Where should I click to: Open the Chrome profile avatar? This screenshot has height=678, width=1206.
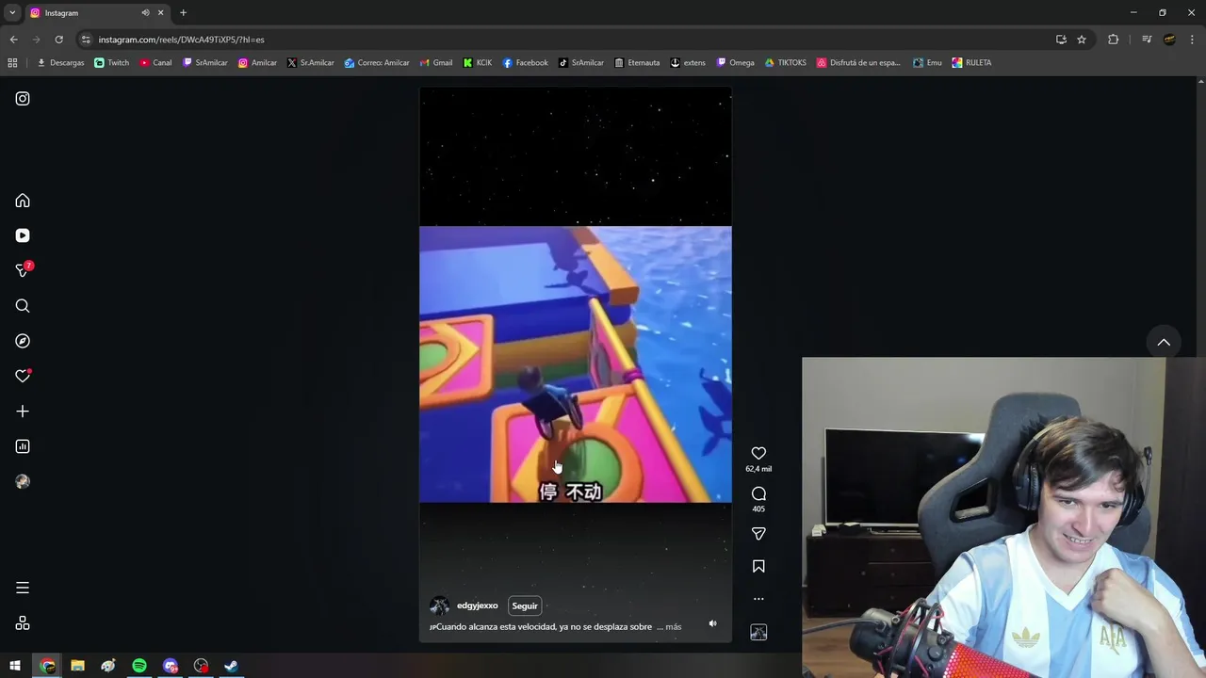[x=1169, y=40]
